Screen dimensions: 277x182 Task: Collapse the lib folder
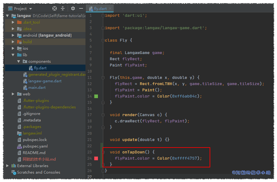click(x=13, y=55)
